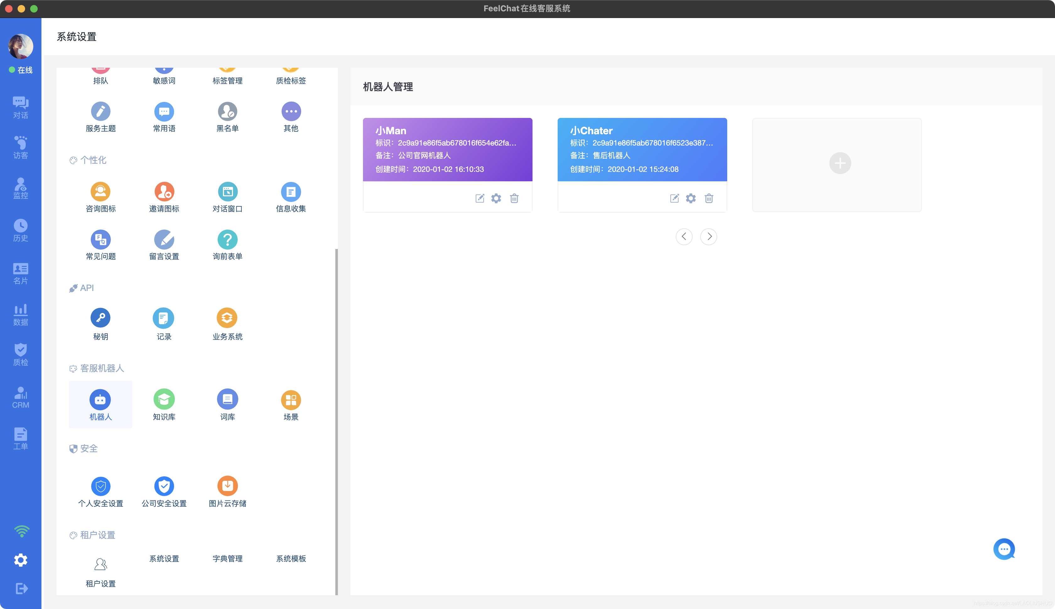Open the 咨询图标 consultation icon setting
Viewport: 1055px width, 609px height.
[x=100, y=192]
